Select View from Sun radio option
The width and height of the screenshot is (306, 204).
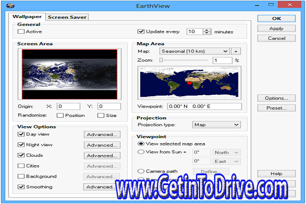point(141,152)
